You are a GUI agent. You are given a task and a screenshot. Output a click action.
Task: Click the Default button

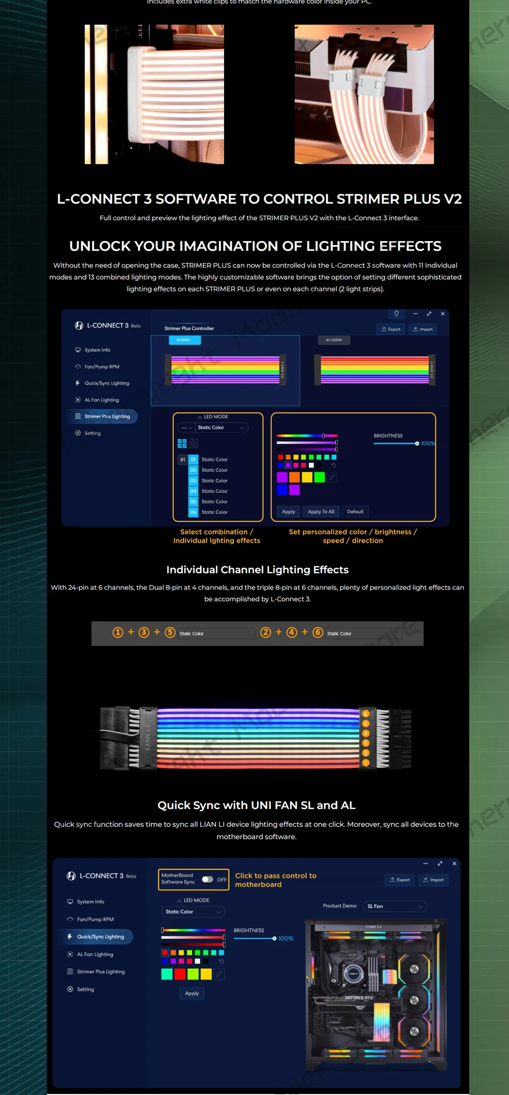tap(355, 512)
